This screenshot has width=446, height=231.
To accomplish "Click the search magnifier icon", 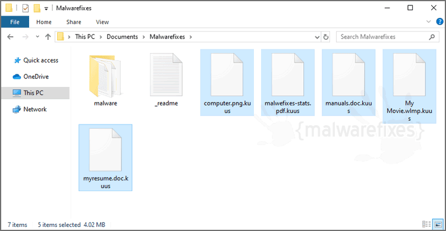I will [x=432, y=37].
